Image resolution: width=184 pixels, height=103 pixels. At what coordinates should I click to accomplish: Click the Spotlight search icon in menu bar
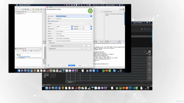point(117,5)
